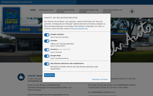
Task: Open the YouTube channel icon in header
Action: 132,11
